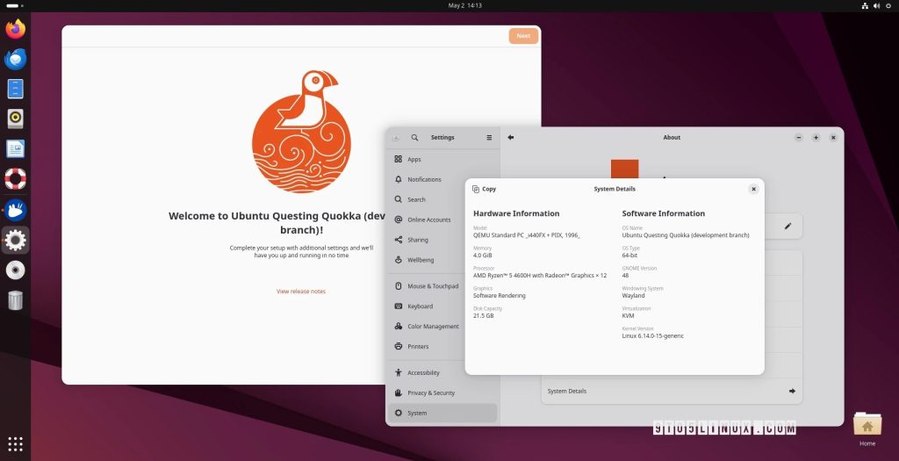Open Privacy & Security settings
The image size is (899, 461).
pyautogui.click(x=430, y=393)
